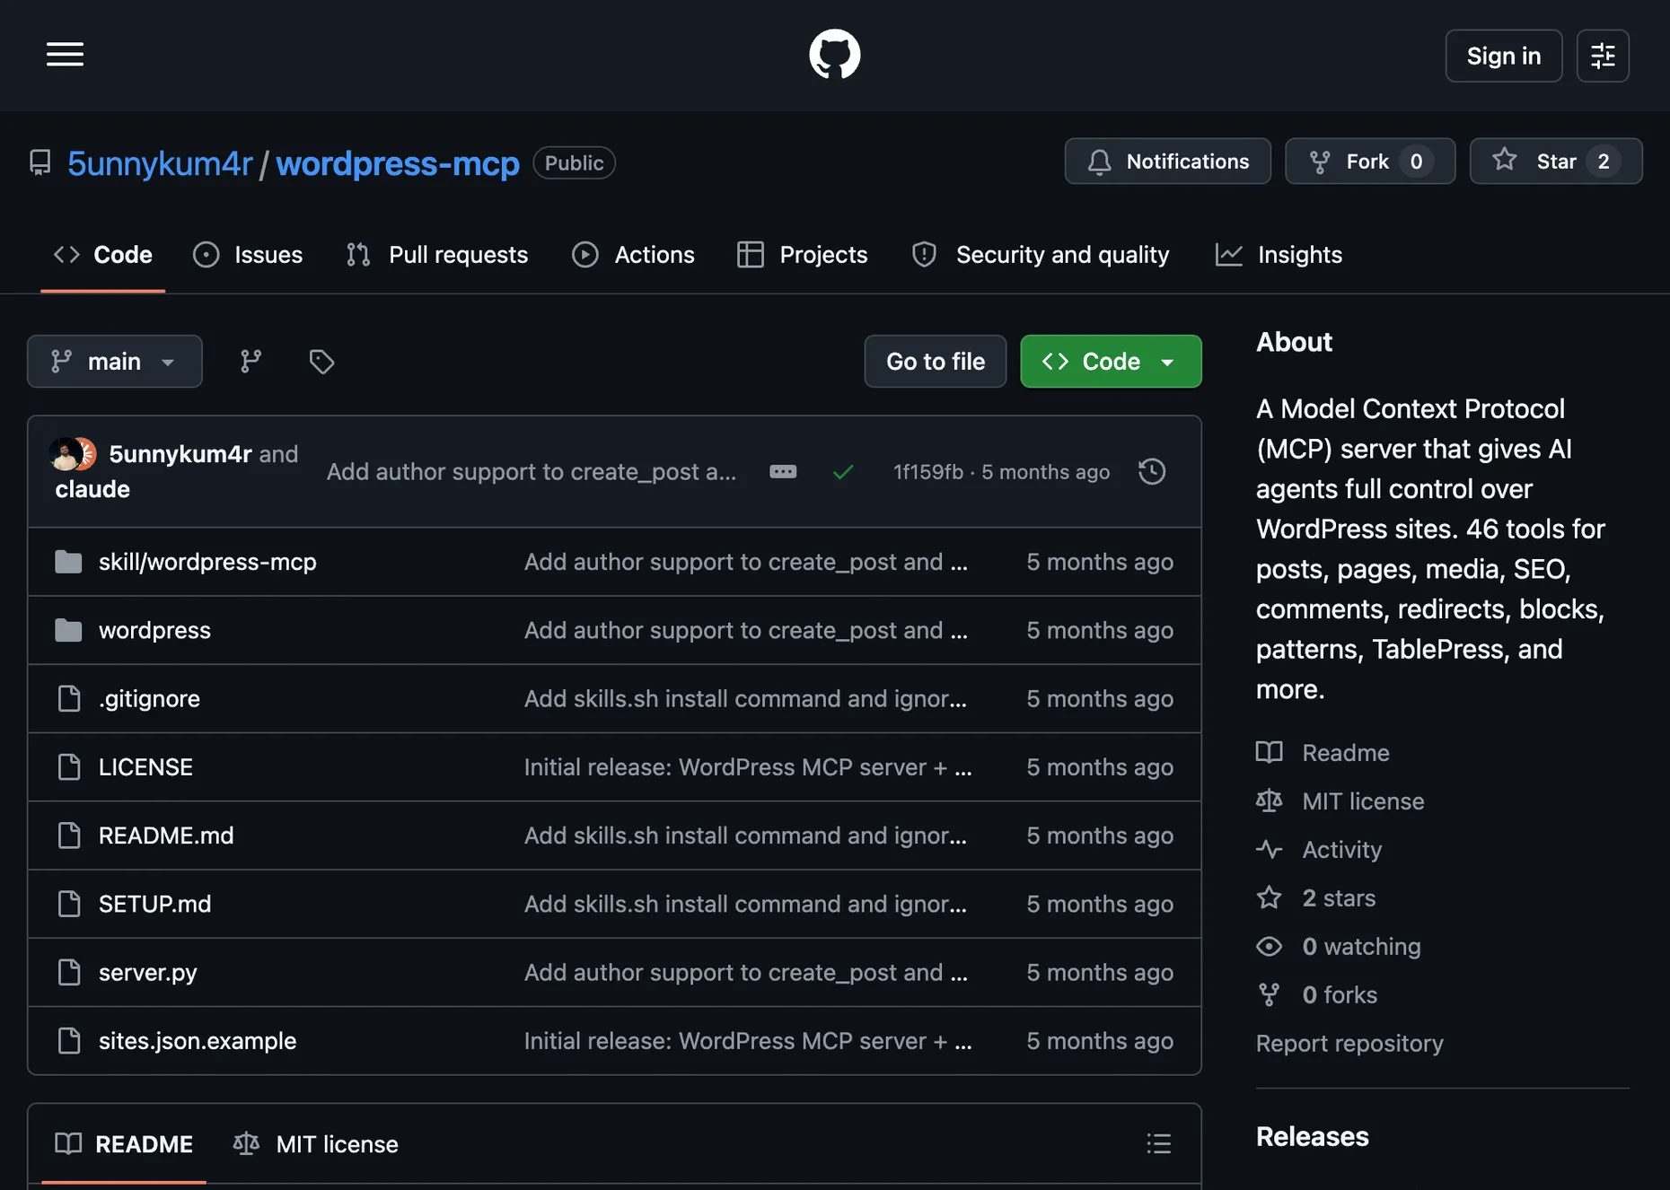Show commit checks green checkmark

click(x=843, y=472)
